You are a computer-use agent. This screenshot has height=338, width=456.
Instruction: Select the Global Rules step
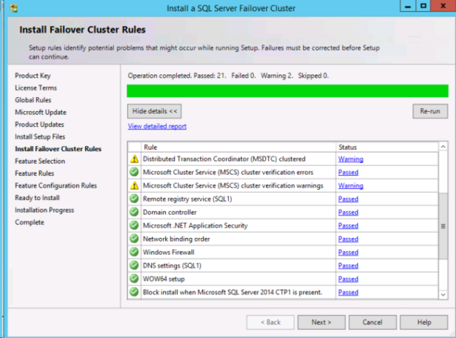[x=33, y=100]
